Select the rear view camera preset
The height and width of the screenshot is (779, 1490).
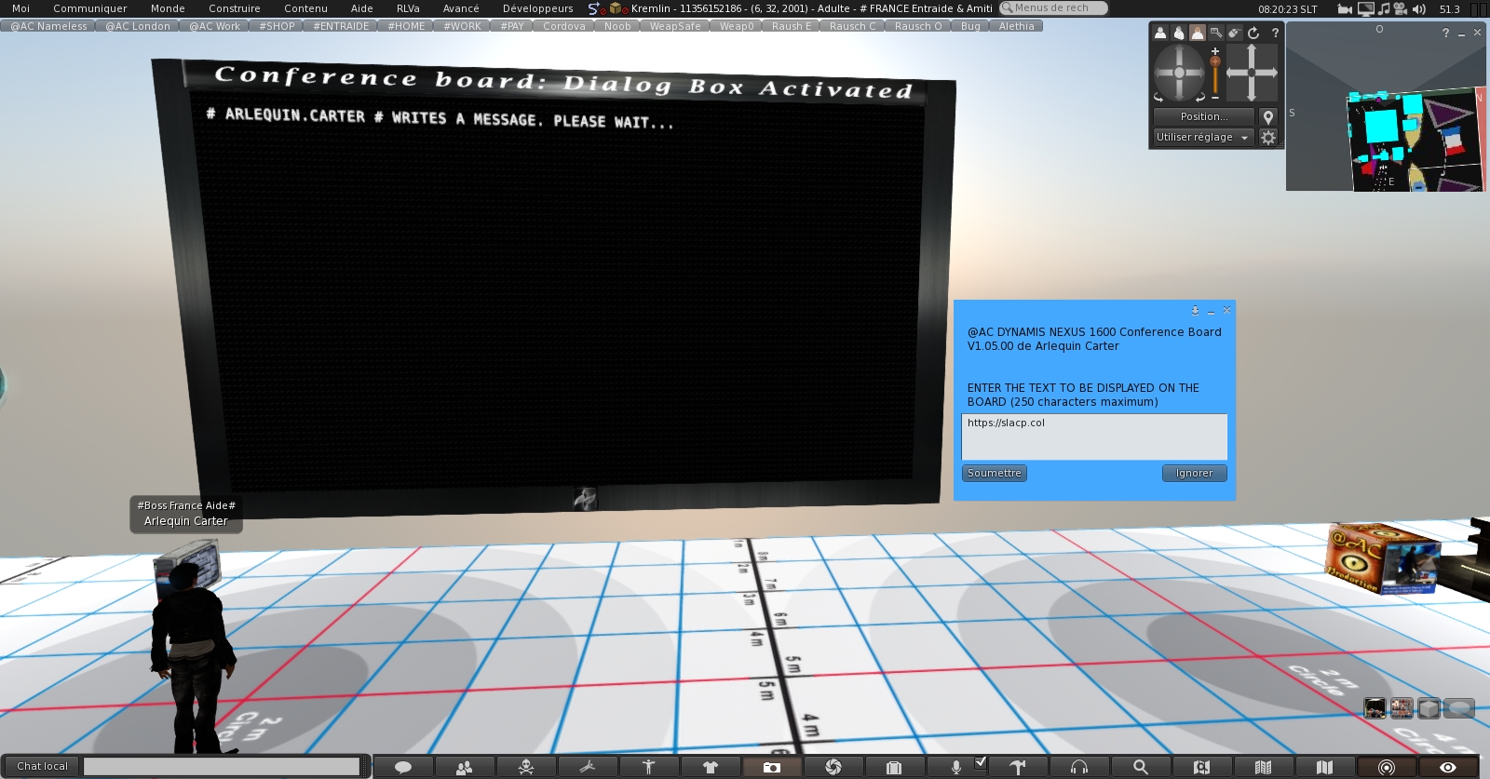coord(1197,33)
